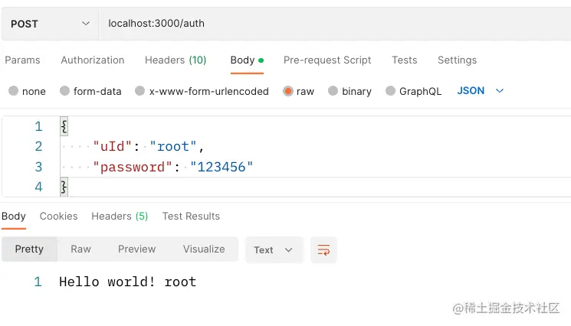This screenshot has height=326, width=571.
Task: Open the Pre-request Script tab
Action: (327, 60)
